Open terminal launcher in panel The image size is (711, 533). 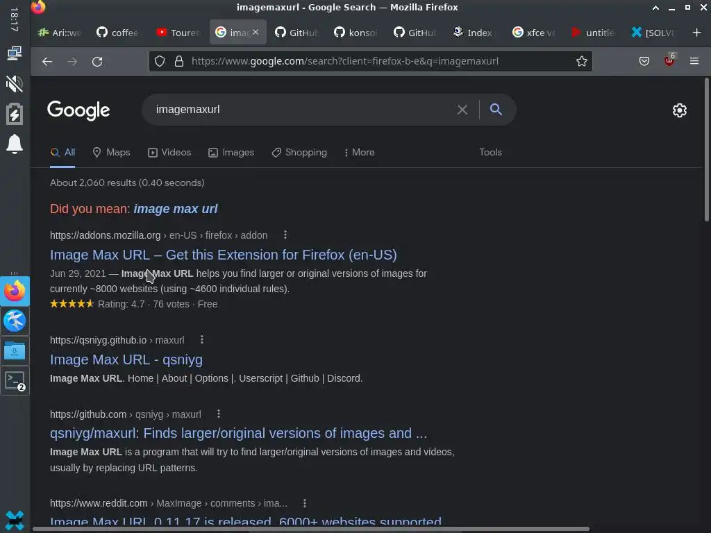pyautogui.click(x=15, y=381)
